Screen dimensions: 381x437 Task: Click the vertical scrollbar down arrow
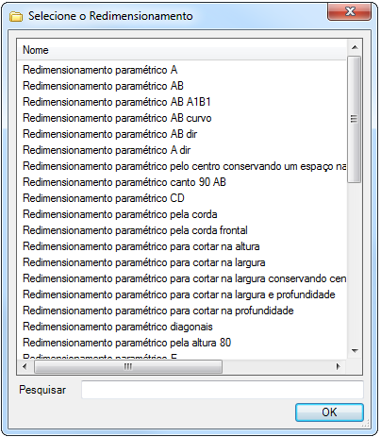click(x=355, y=351)
